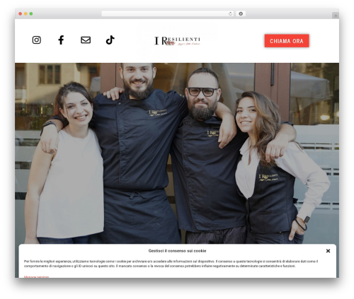Click the email envelope icon
Image resolution: width=354 pixels, height=299 pixels.
coord(86,40)
